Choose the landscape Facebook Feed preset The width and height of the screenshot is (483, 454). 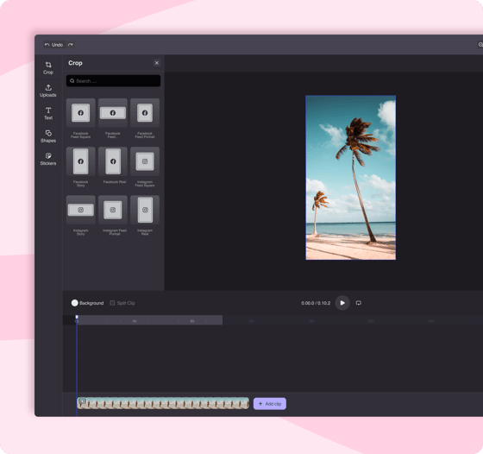point(113,113)
